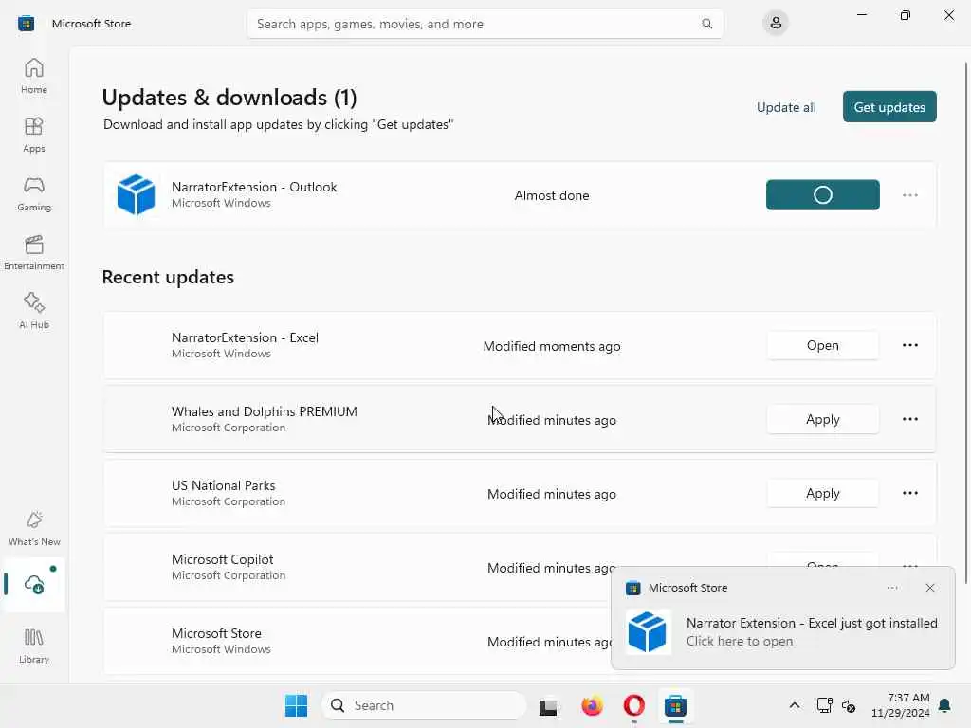Click the Microsoft Store taskbar icon

tap(675, 705)
